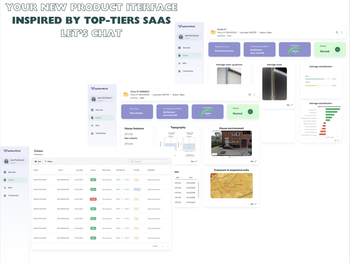Viewport: 350px width, 263px height.
Task: Open the three-dot menu in Crack #1 header
Action: click(342, 32)
